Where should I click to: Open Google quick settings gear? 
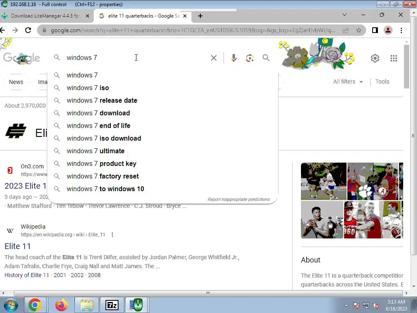375,58
